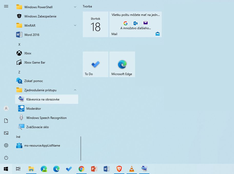Open Microsoft To Do from the taskbar
The height and width of the screenshot is (174, 234).
pos(69,169)
